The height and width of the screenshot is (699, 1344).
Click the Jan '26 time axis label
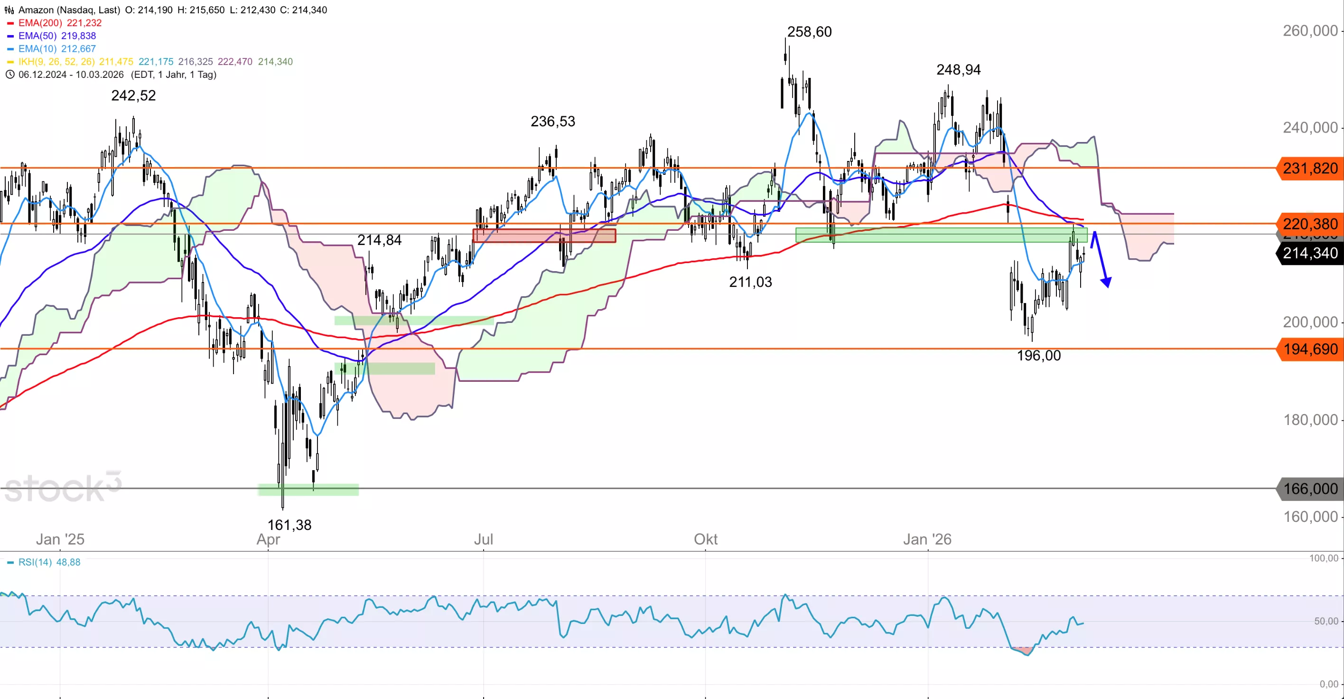927,539
